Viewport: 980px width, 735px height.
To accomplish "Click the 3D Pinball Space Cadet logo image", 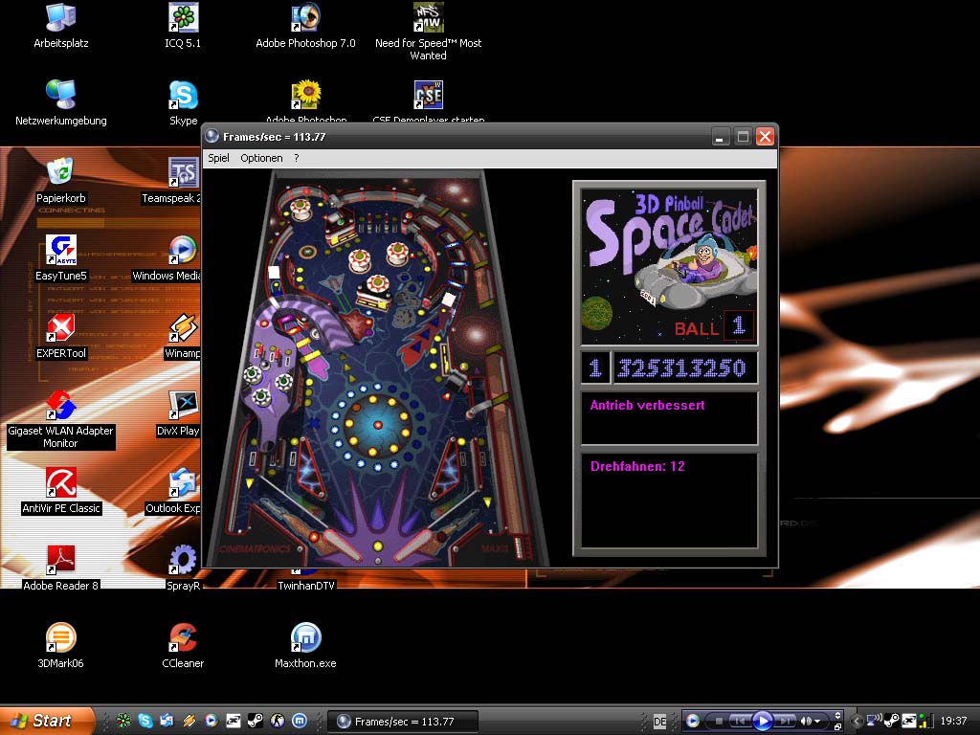I will [x=669, y=268].
